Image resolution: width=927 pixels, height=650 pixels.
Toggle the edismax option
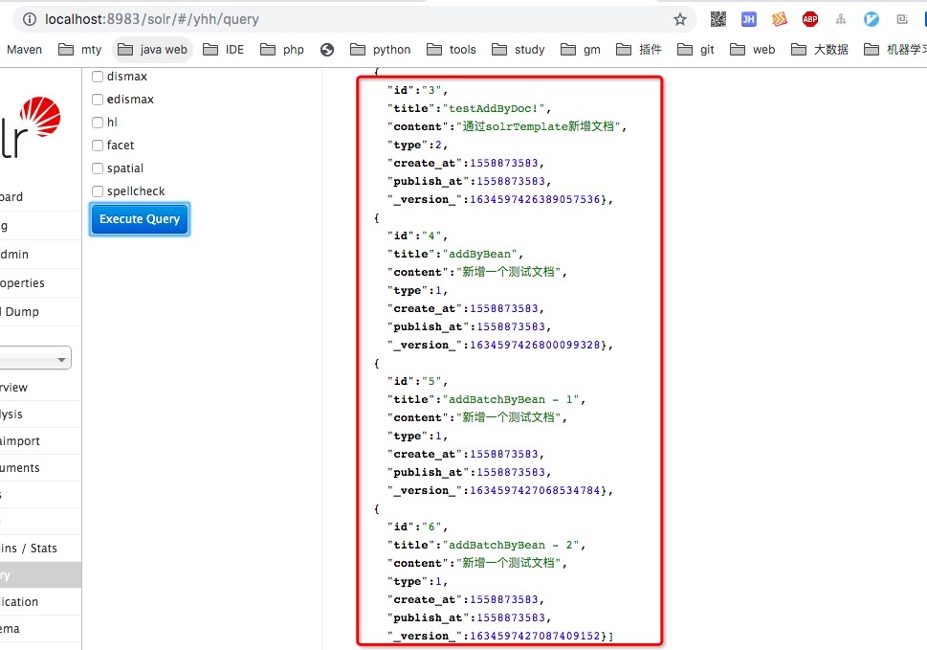(x=98, y=100)
